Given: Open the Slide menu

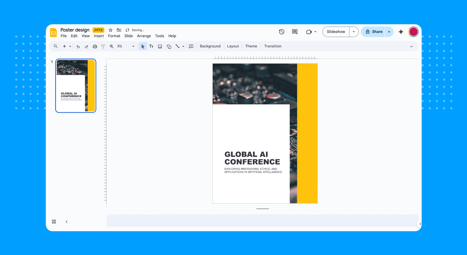Looking at the screenshot, I should (128, 36).
